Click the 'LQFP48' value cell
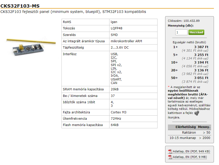This screenshot has height=165, width=219. pos(133,28)
